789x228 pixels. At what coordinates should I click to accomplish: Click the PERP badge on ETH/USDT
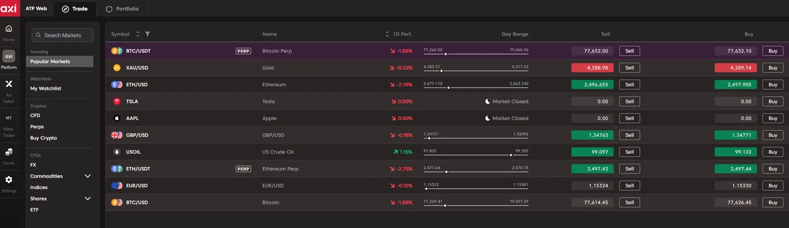coord(243,168)
